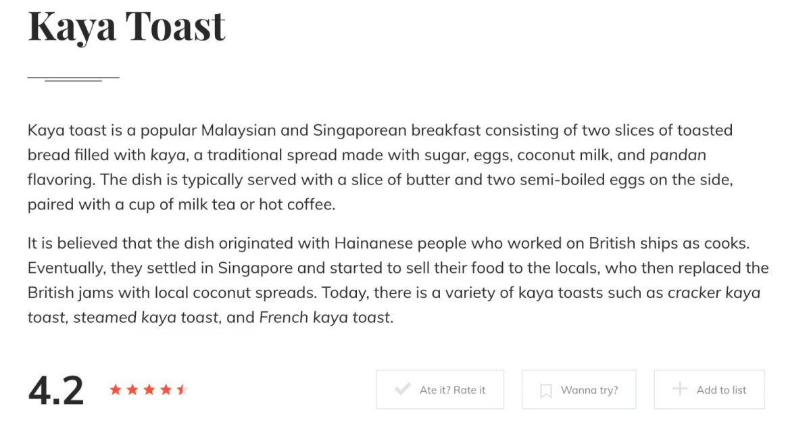Click the checkmark icon beside Ate it
811x429 pixels.
tap(402, 389)
